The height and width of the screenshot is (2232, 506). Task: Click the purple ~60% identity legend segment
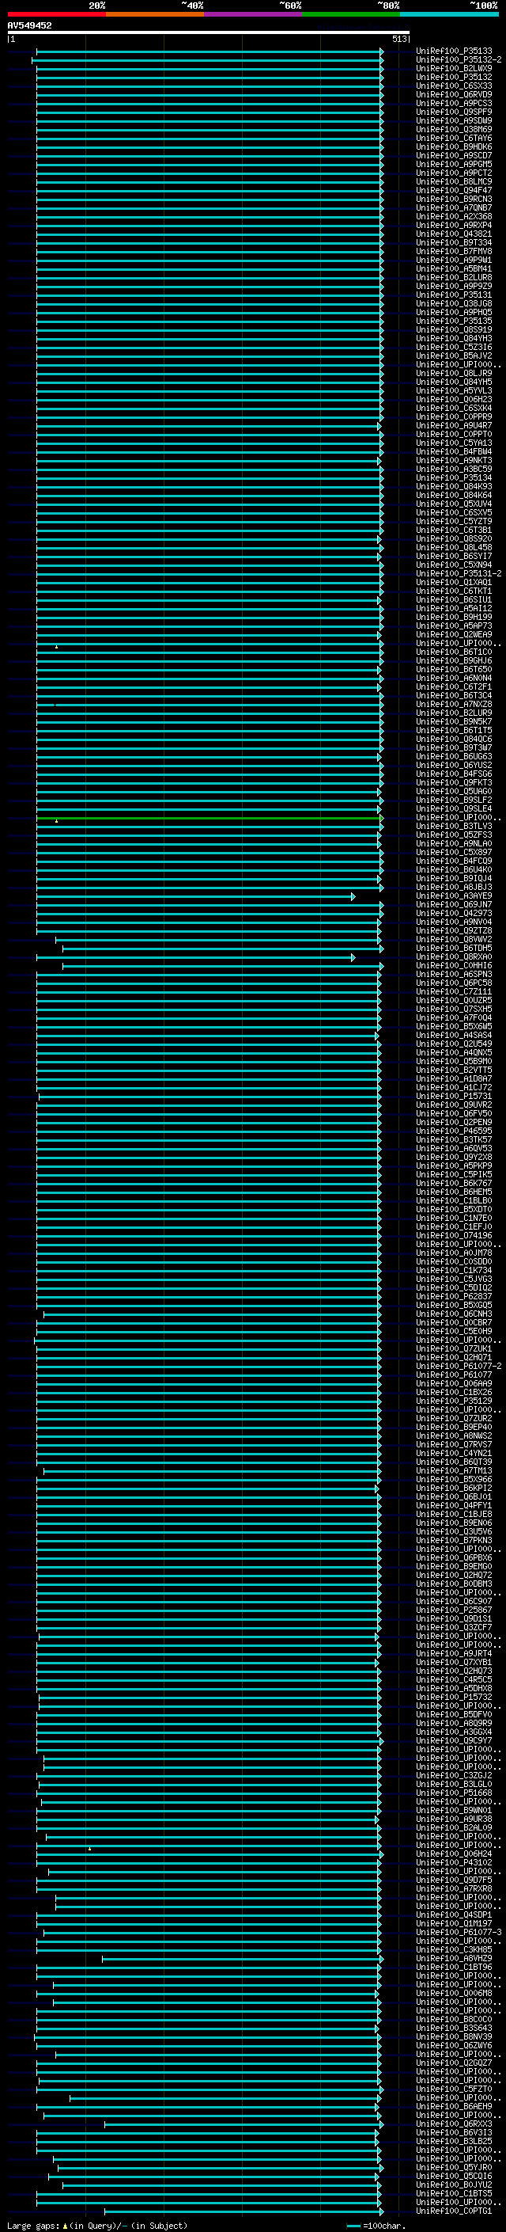click(x=252, y=14)
